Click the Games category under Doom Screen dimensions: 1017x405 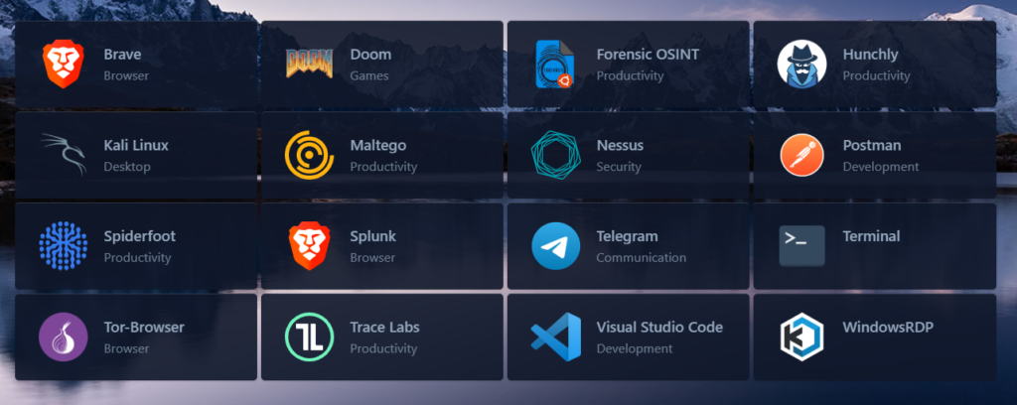coord(369,75)
